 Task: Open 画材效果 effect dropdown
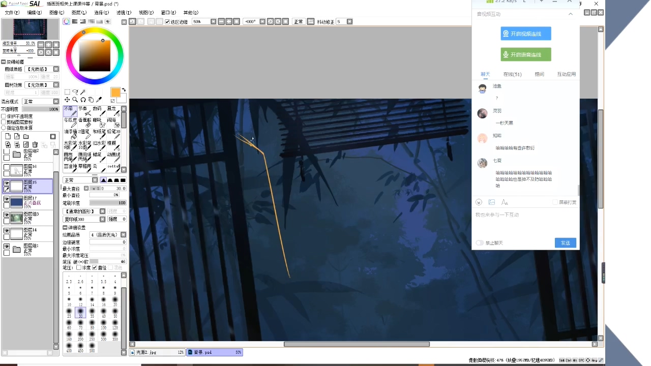click(56, 85)
